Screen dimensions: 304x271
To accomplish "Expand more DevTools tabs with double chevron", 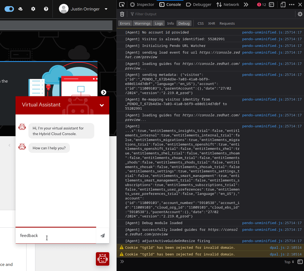I will point(246,5).
